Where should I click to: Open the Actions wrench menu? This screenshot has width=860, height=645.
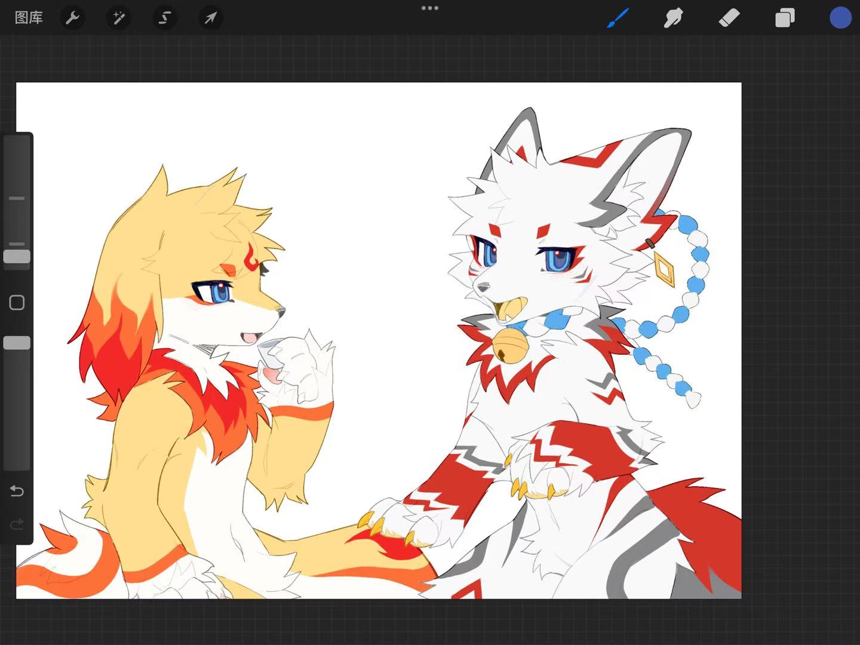coord(72,18)
